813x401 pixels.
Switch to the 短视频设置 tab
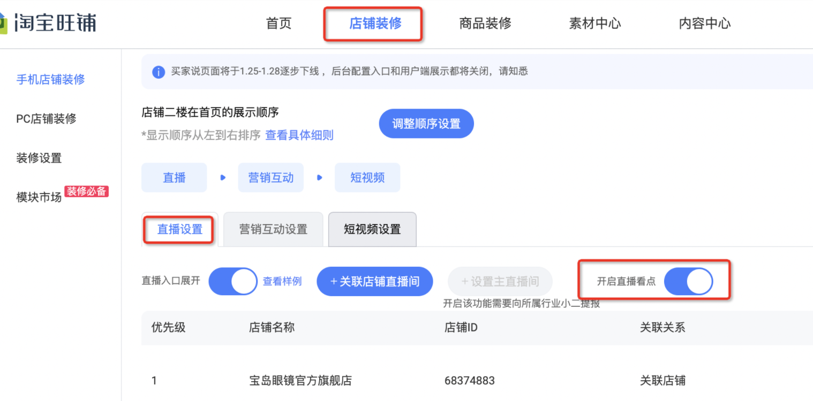(x=372, y=229)
